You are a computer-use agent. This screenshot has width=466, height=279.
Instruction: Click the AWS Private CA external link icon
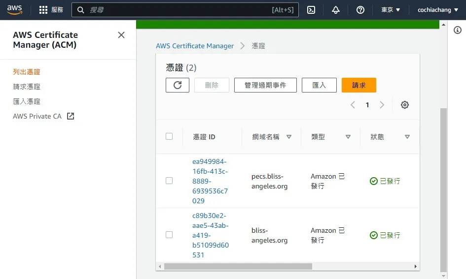coord(71,116)
